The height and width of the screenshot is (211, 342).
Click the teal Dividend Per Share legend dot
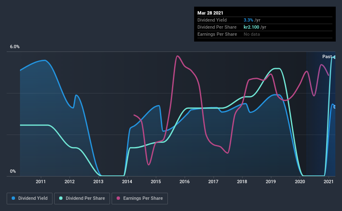pyautogui.click(x=61, y=198)
